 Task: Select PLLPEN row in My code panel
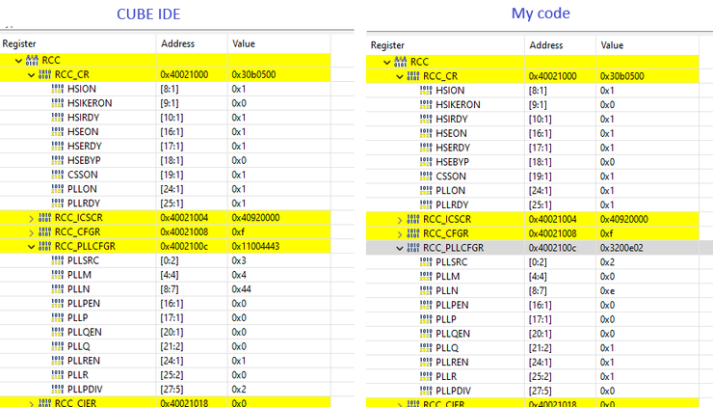coord(533,305)
